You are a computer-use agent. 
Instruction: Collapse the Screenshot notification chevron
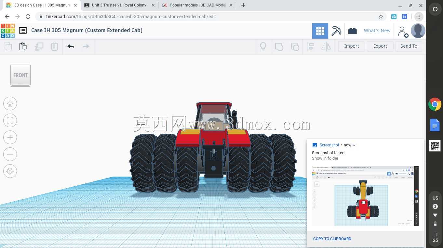pos(354,145)
